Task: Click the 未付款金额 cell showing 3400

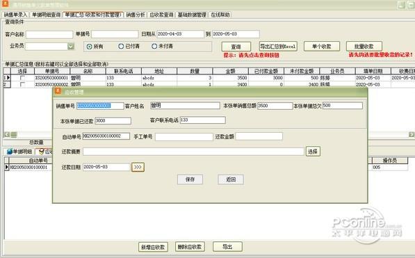Action: point(302,85)
